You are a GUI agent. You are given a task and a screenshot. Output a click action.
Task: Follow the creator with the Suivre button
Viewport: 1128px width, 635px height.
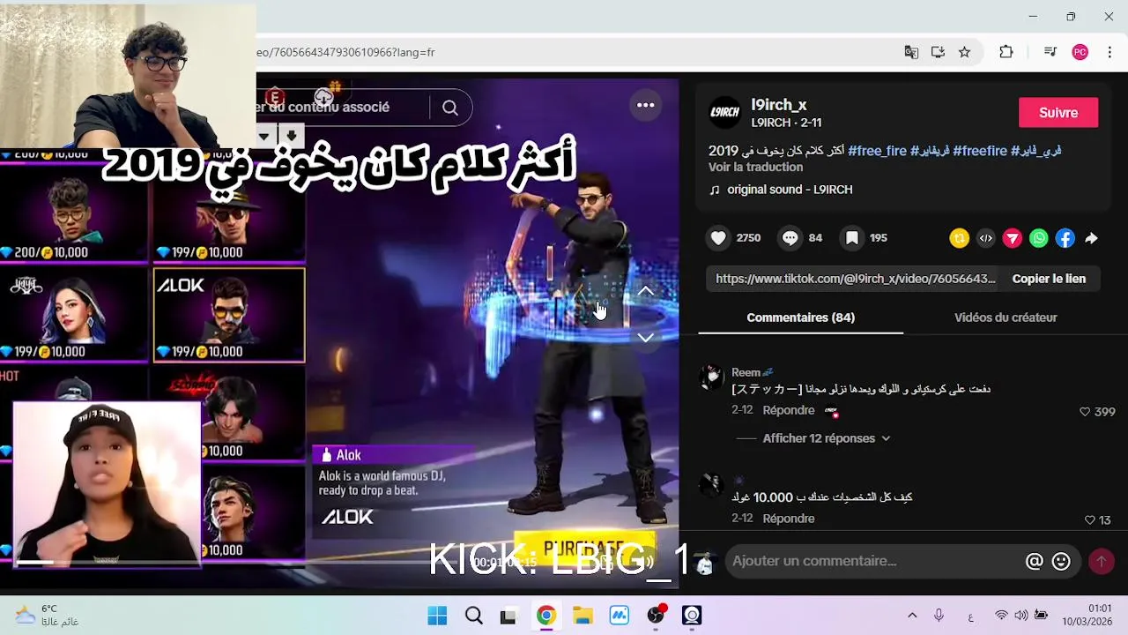[x=1058, y=113]
